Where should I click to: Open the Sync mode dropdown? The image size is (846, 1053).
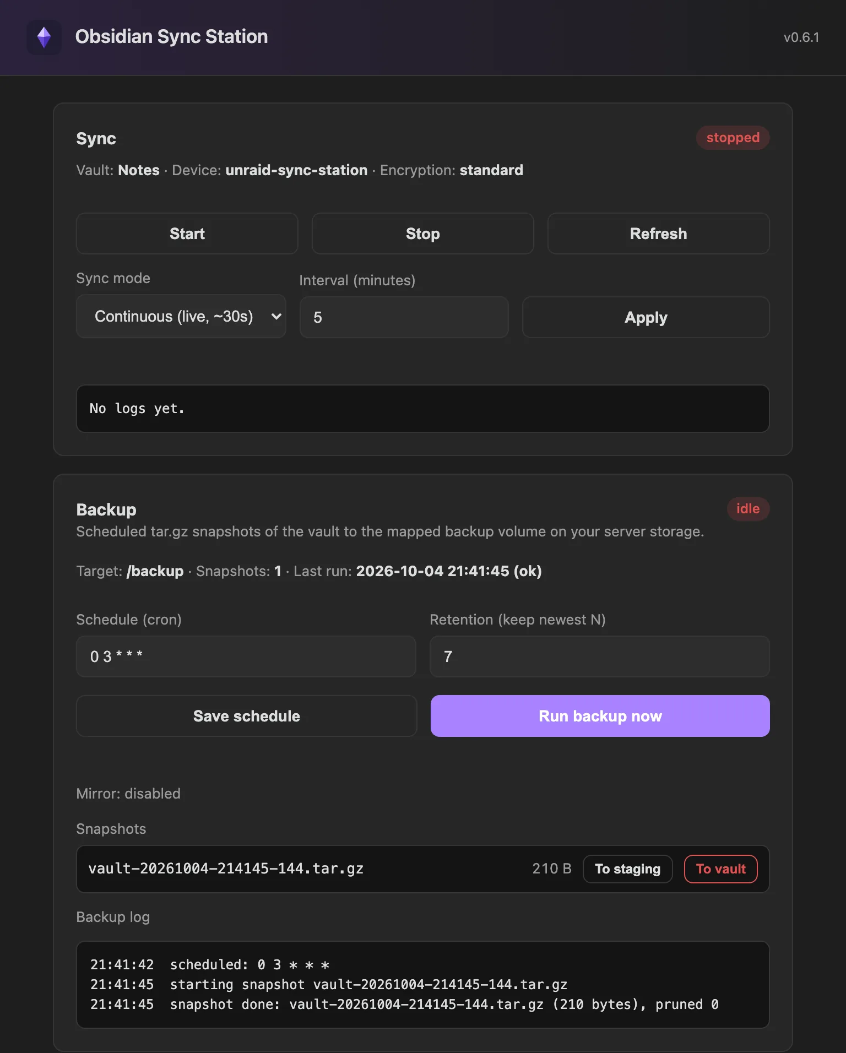(181, 316)
